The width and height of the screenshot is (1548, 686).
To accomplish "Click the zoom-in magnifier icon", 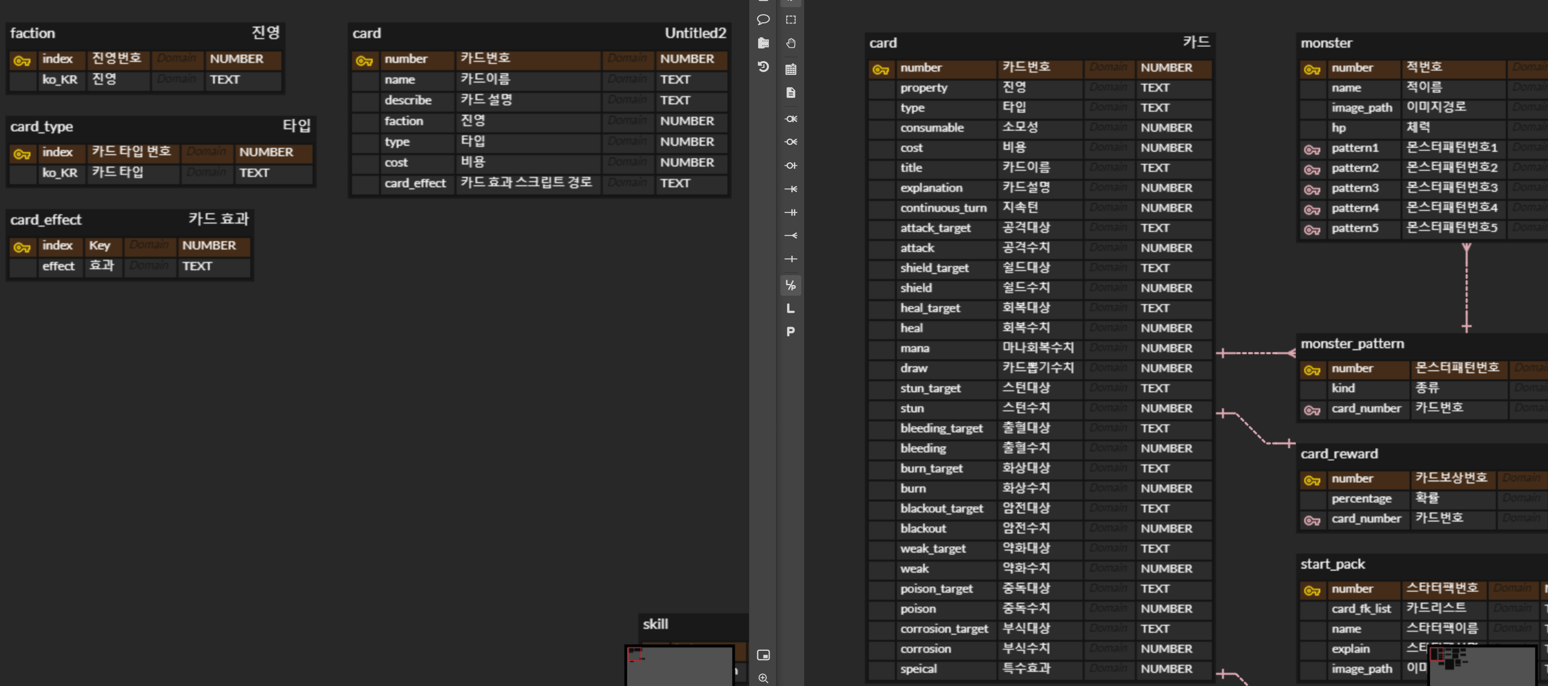I will pos(763,678).
